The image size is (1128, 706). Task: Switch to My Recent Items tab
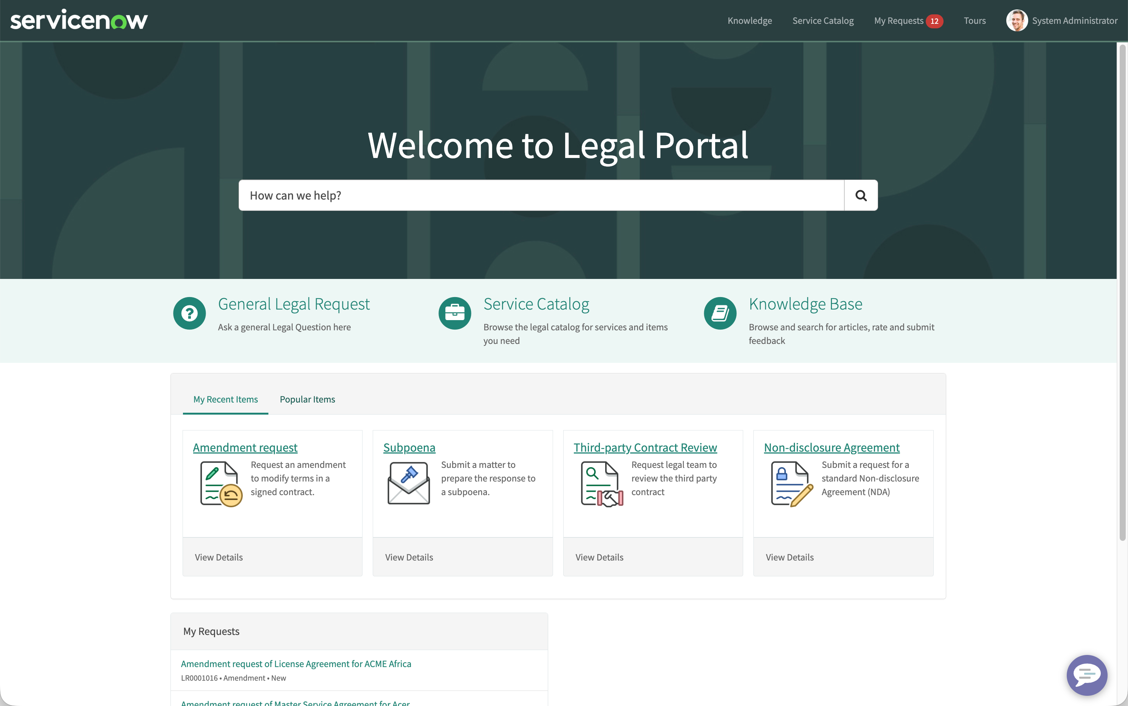(x=226, y=399)
